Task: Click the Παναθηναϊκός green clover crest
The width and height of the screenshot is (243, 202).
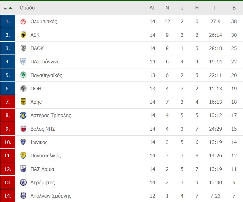Action: [23, 75]
